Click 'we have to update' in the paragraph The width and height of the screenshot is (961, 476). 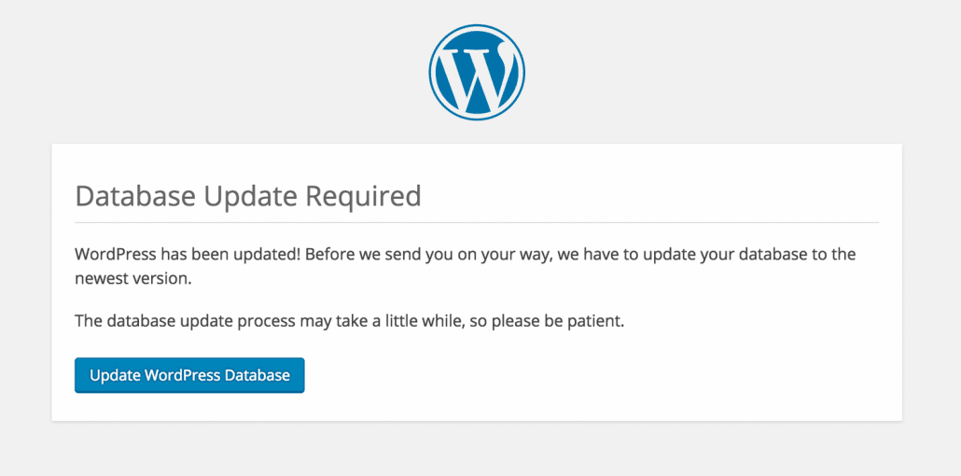(627, 254)
